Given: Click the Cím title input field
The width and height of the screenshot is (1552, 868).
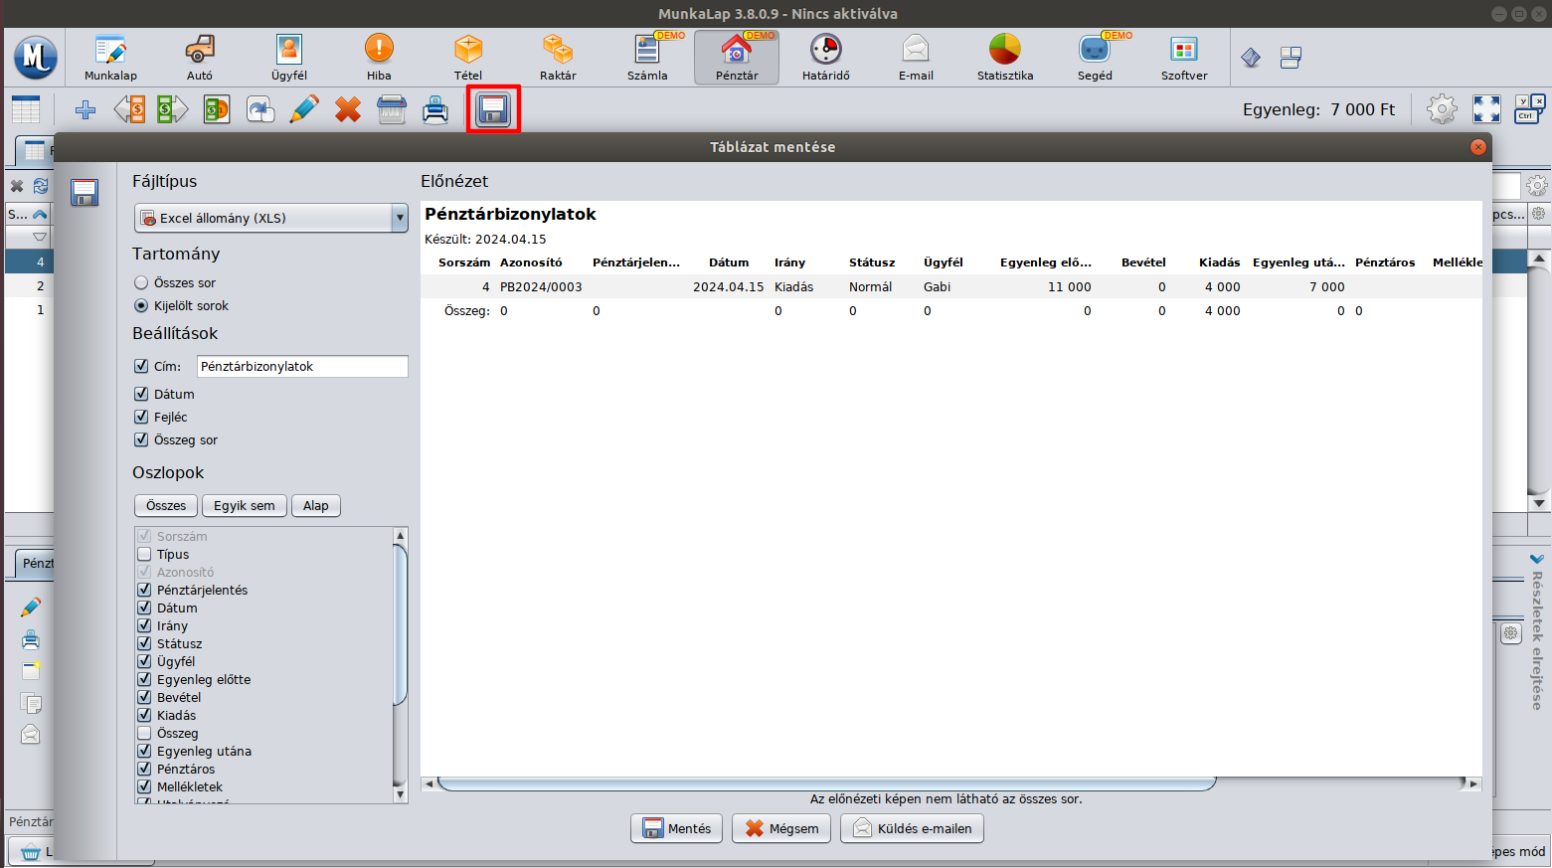Looking at the screenshot, I should tap(301, 367).
